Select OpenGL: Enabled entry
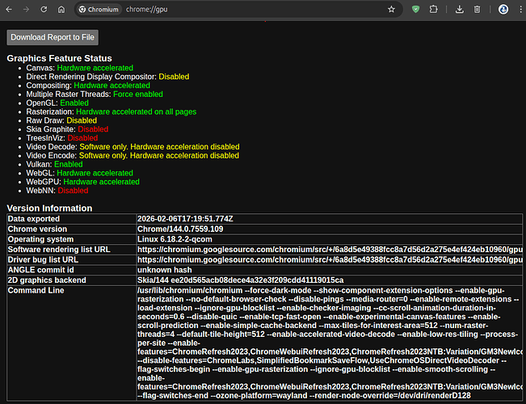This screenshot has width=526, height=404. pyautogui.click(x=57, y=103)
